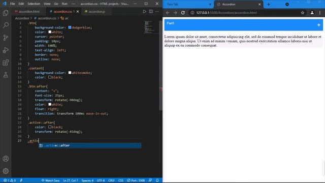View site information icon in address bar
Viewport: 325px width, 183px height.
click(x=192, y=13)
